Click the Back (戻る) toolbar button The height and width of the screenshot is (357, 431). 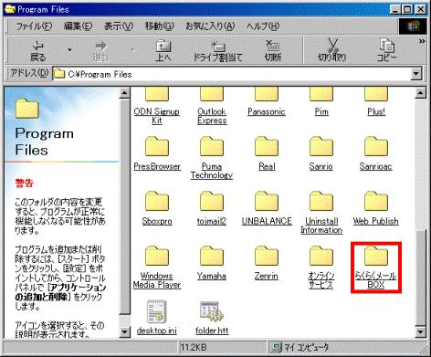(37, 50)
